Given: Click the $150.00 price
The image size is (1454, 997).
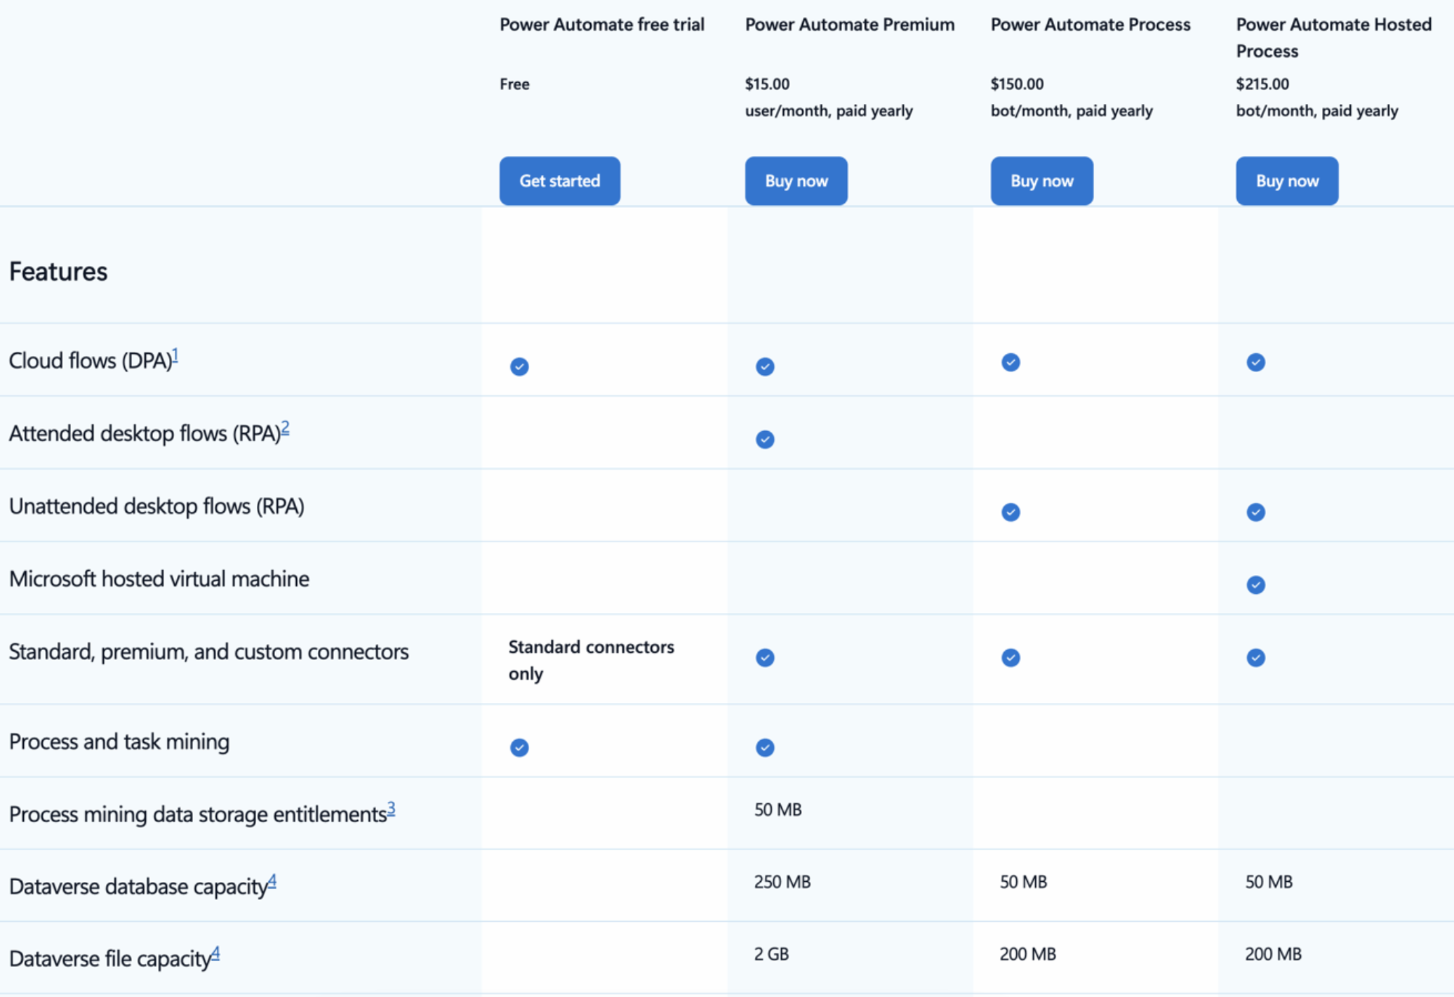Looking at the screenshot, I should click(x=1017, y=84).
